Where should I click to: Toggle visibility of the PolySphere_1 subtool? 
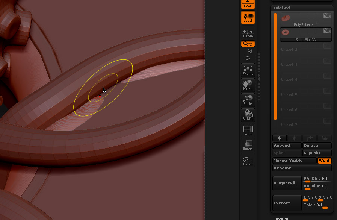(326, 15)
